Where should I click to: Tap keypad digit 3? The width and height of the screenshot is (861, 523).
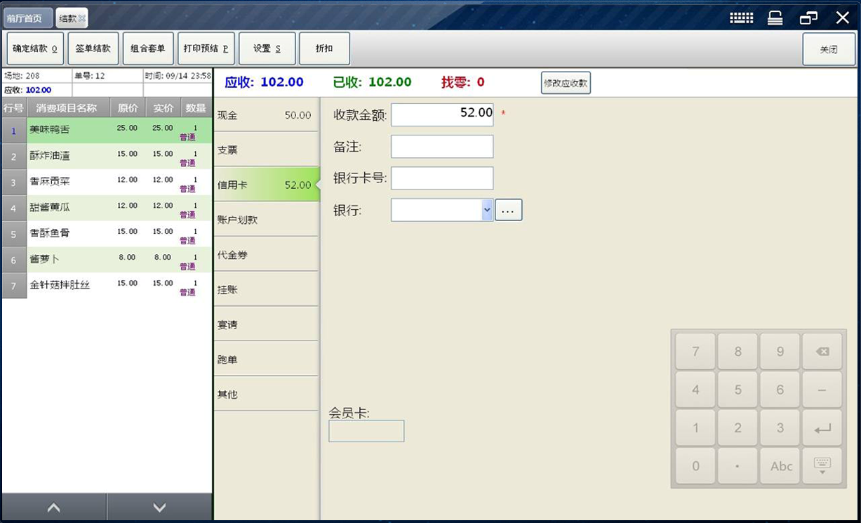(x=780, y=428)
